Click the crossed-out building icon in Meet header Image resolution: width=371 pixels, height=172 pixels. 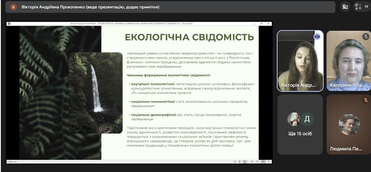(345, 7)
